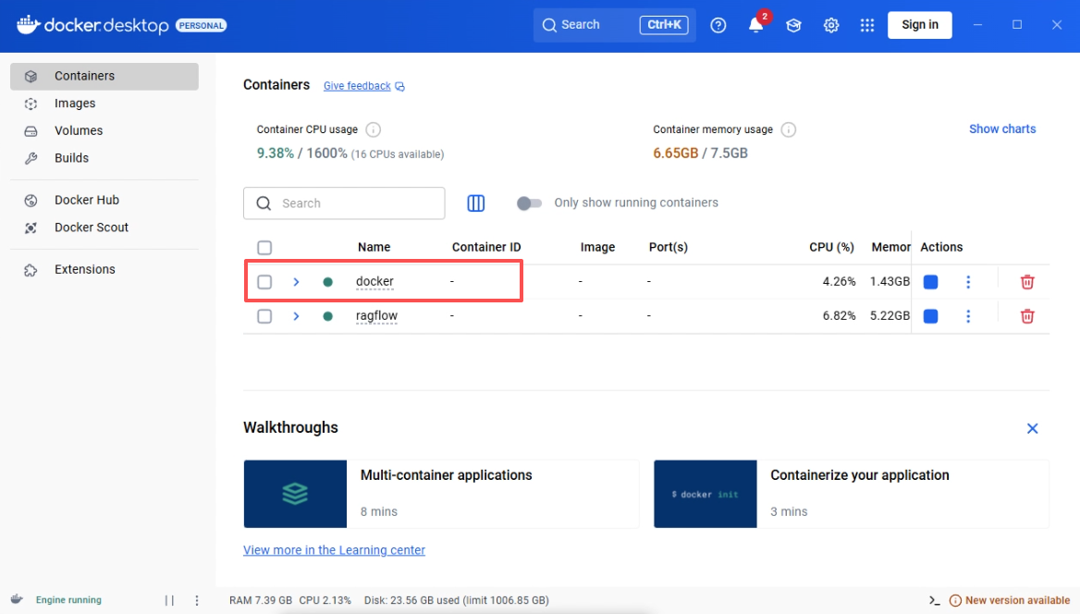The height and width of the screenshot is (614, 1080).
Task: Open Docker Scout in sidebar
Action: point(104,227)
